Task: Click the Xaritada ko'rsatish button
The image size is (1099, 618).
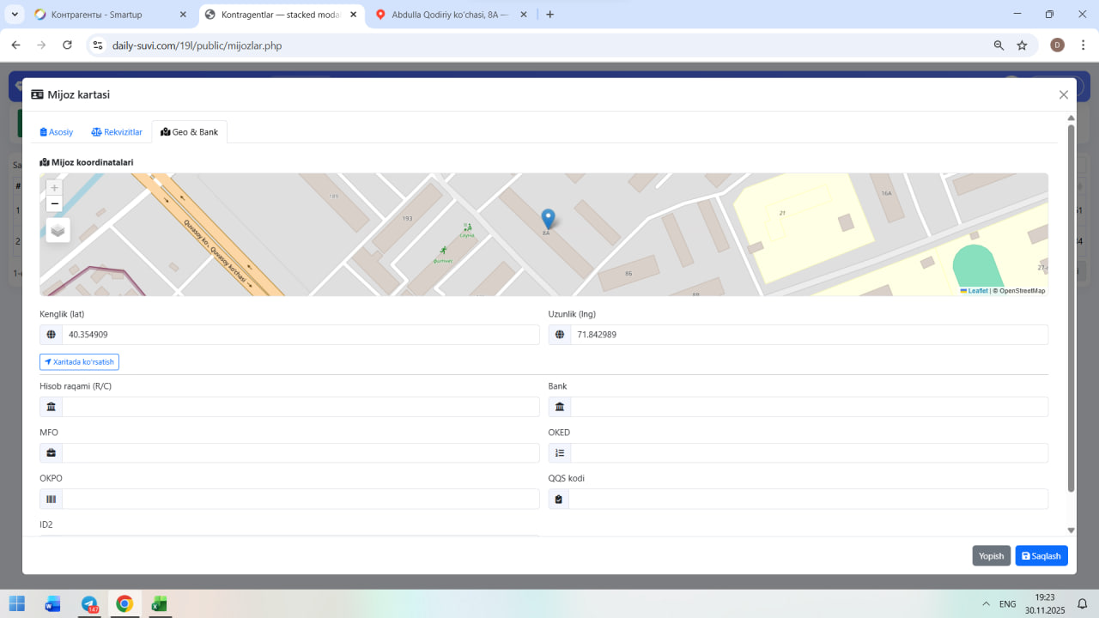Action: point(79,362)
